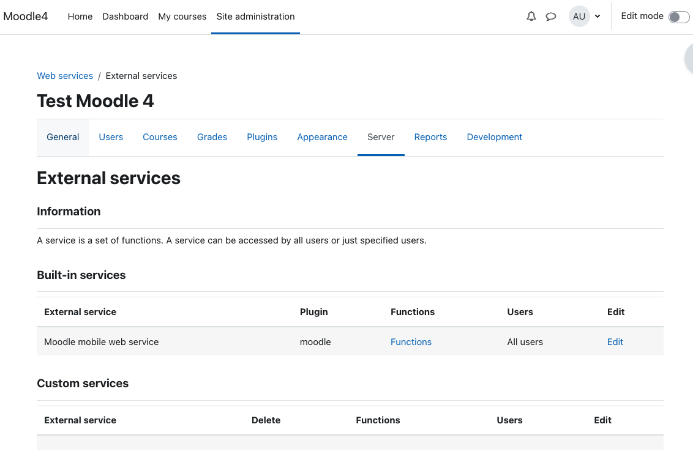Click the Custom services heading
The height and width of the screenshot is (457, 693).
coord(83,383)
